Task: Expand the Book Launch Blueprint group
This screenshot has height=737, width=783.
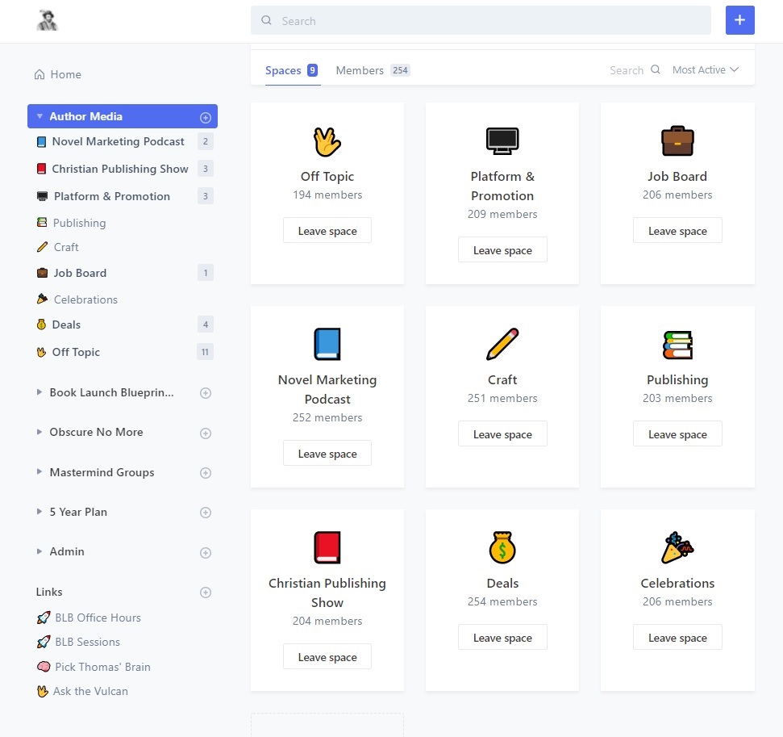Action: 40,392
